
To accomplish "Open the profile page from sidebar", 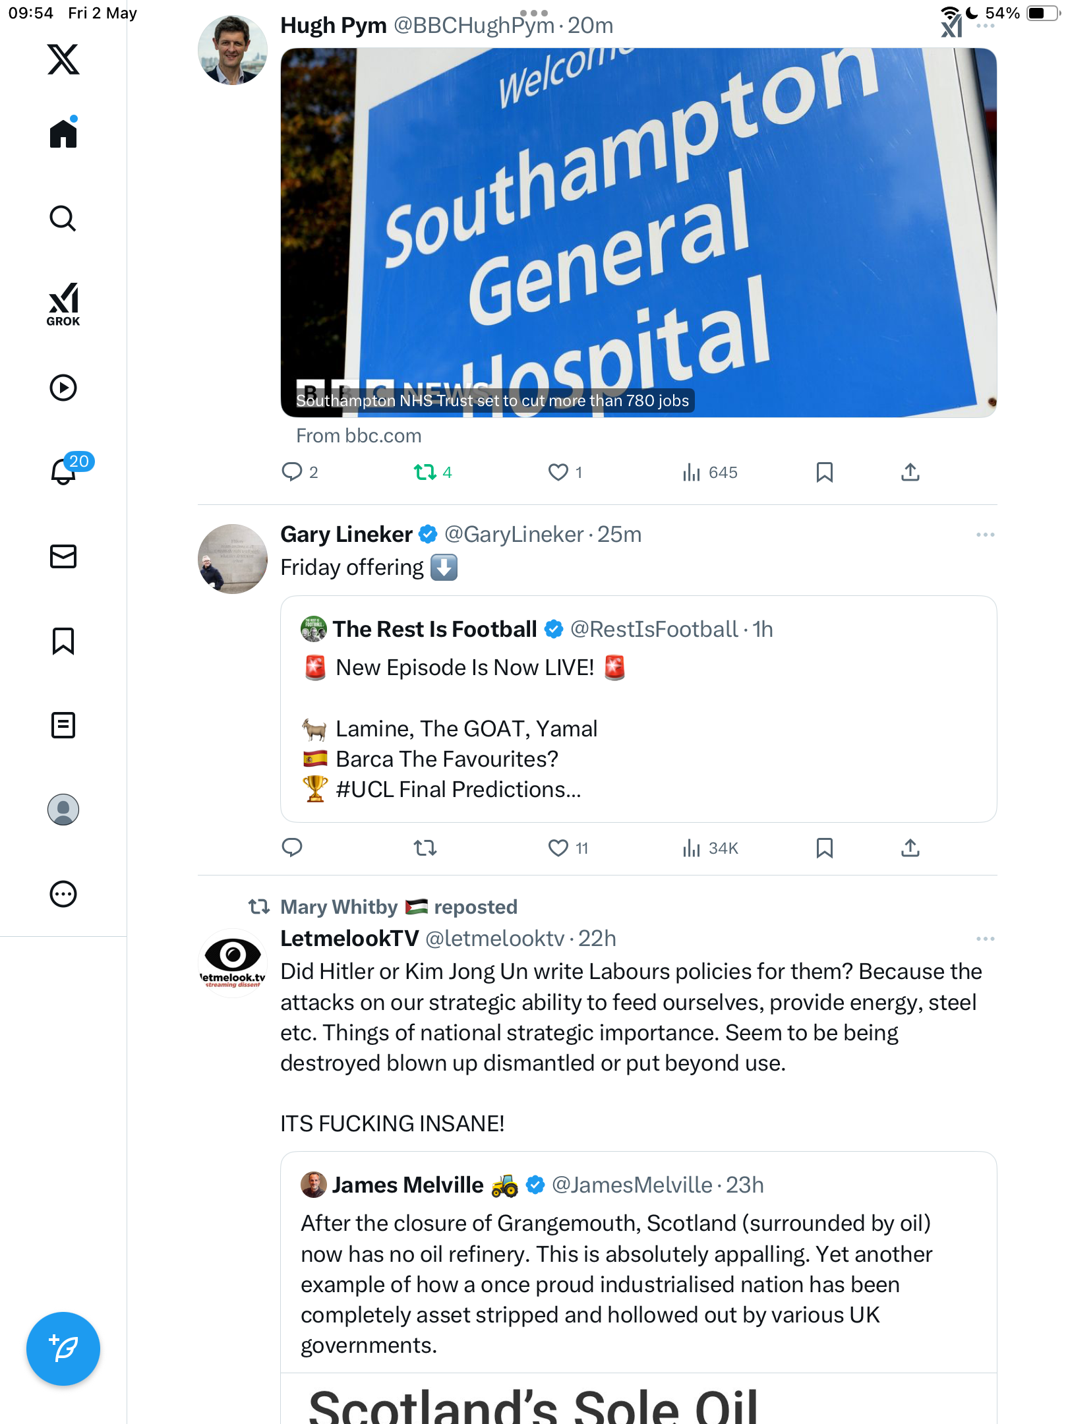I will coord(63,810).
